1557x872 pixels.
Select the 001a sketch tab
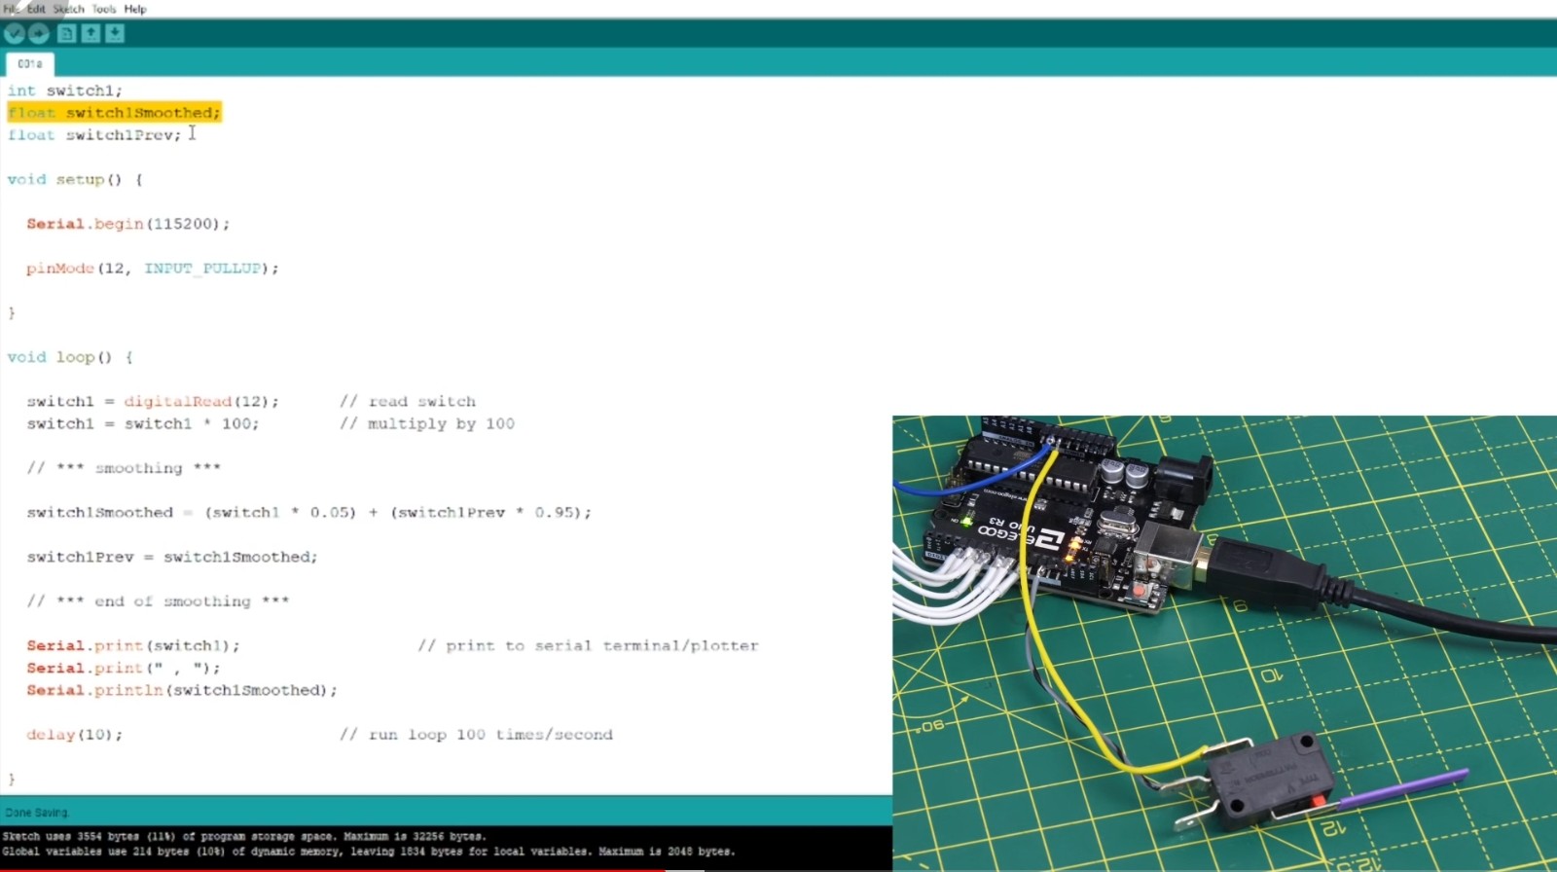click(30, 64)
